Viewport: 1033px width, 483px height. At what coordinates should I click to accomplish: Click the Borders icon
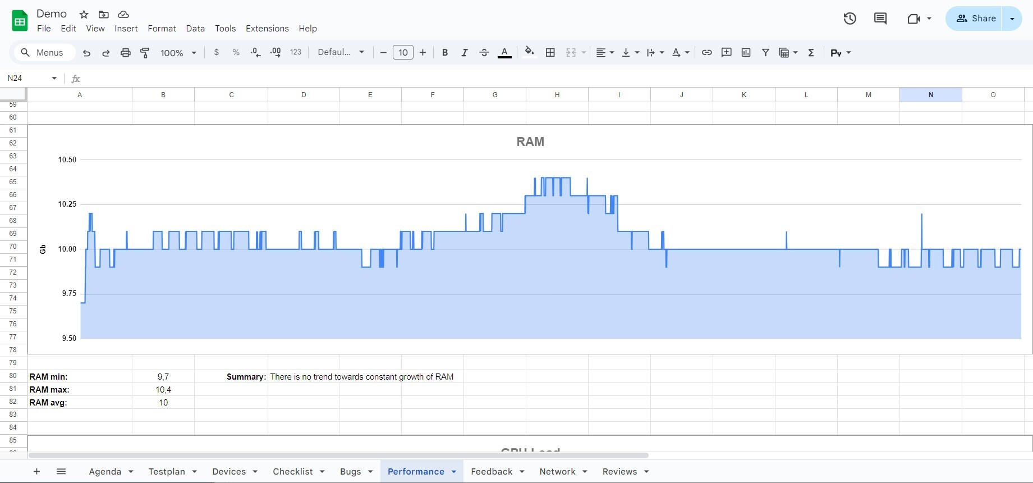point(550,53)
